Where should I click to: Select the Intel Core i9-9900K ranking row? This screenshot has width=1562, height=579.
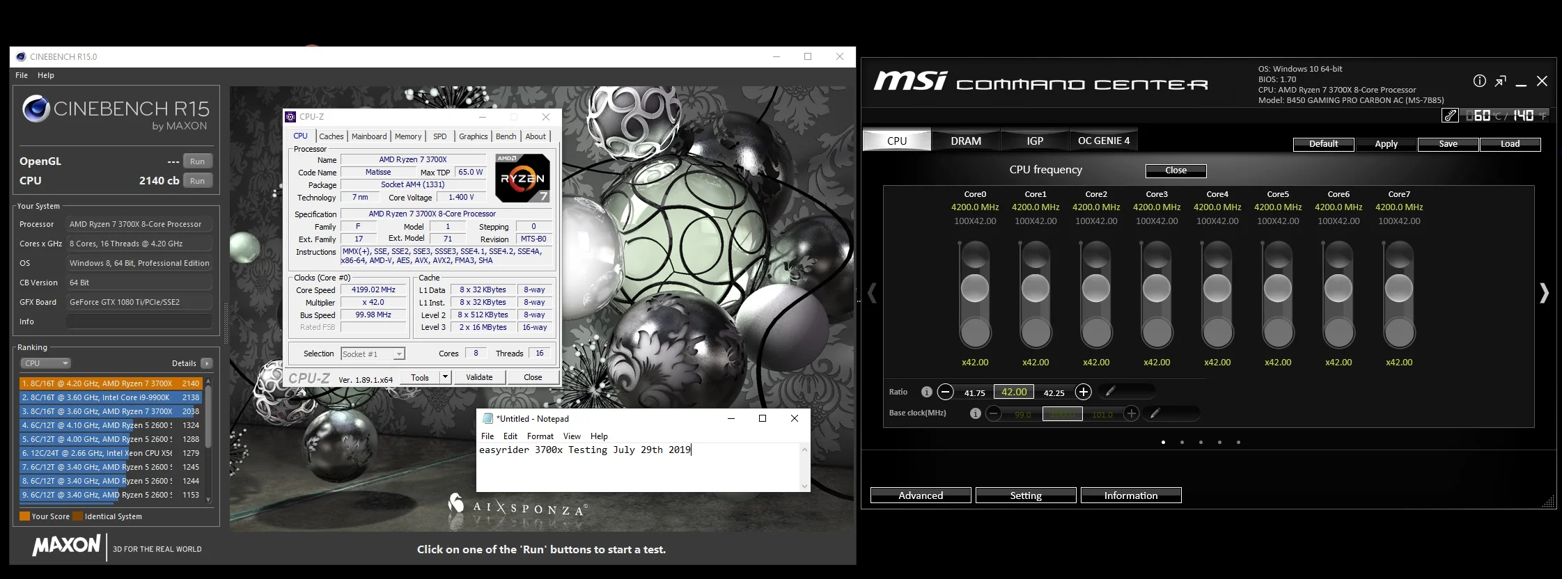(111, 397)
